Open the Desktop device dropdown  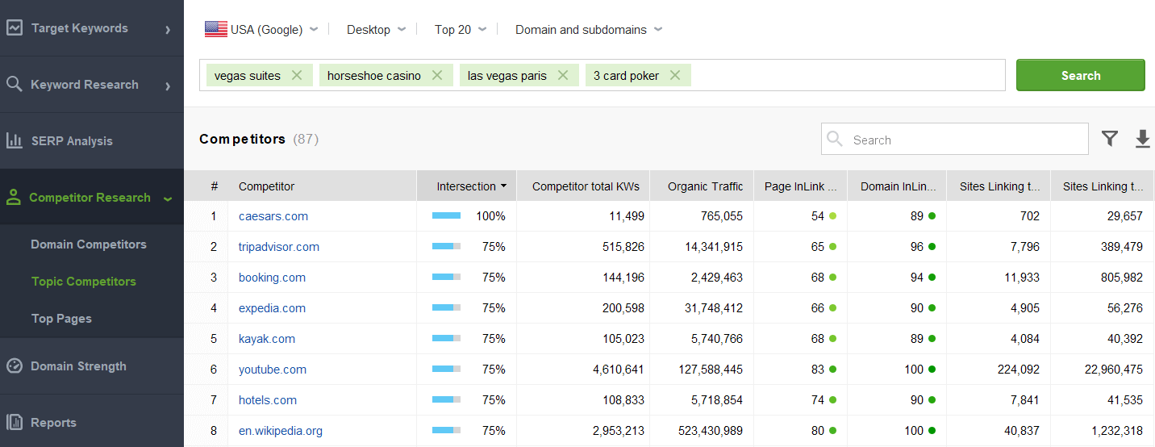pos(375,30)
